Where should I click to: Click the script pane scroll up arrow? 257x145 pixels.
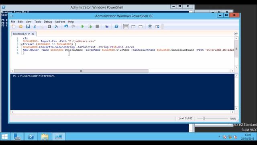236,38
